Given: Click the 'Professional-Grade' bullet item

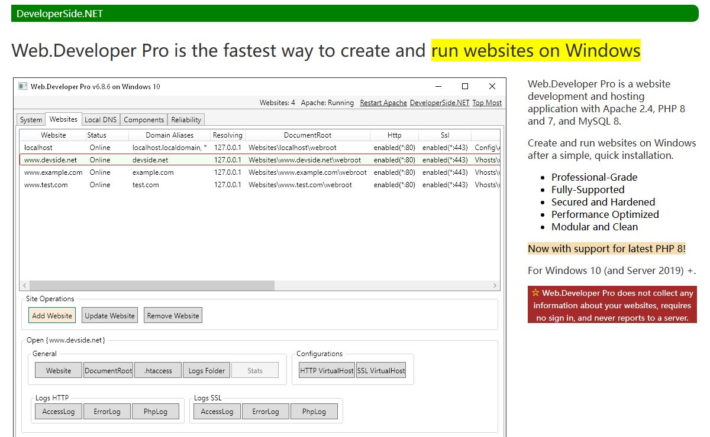Looking at the screenshot, I should point(594,177).
